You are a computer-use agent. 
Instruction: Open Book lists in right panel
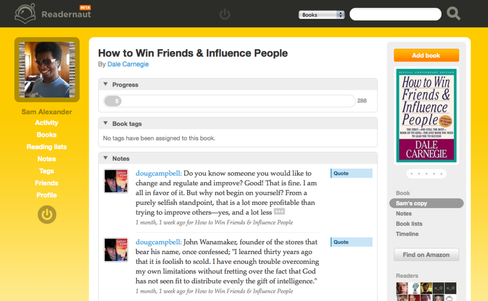pos(409,224)
